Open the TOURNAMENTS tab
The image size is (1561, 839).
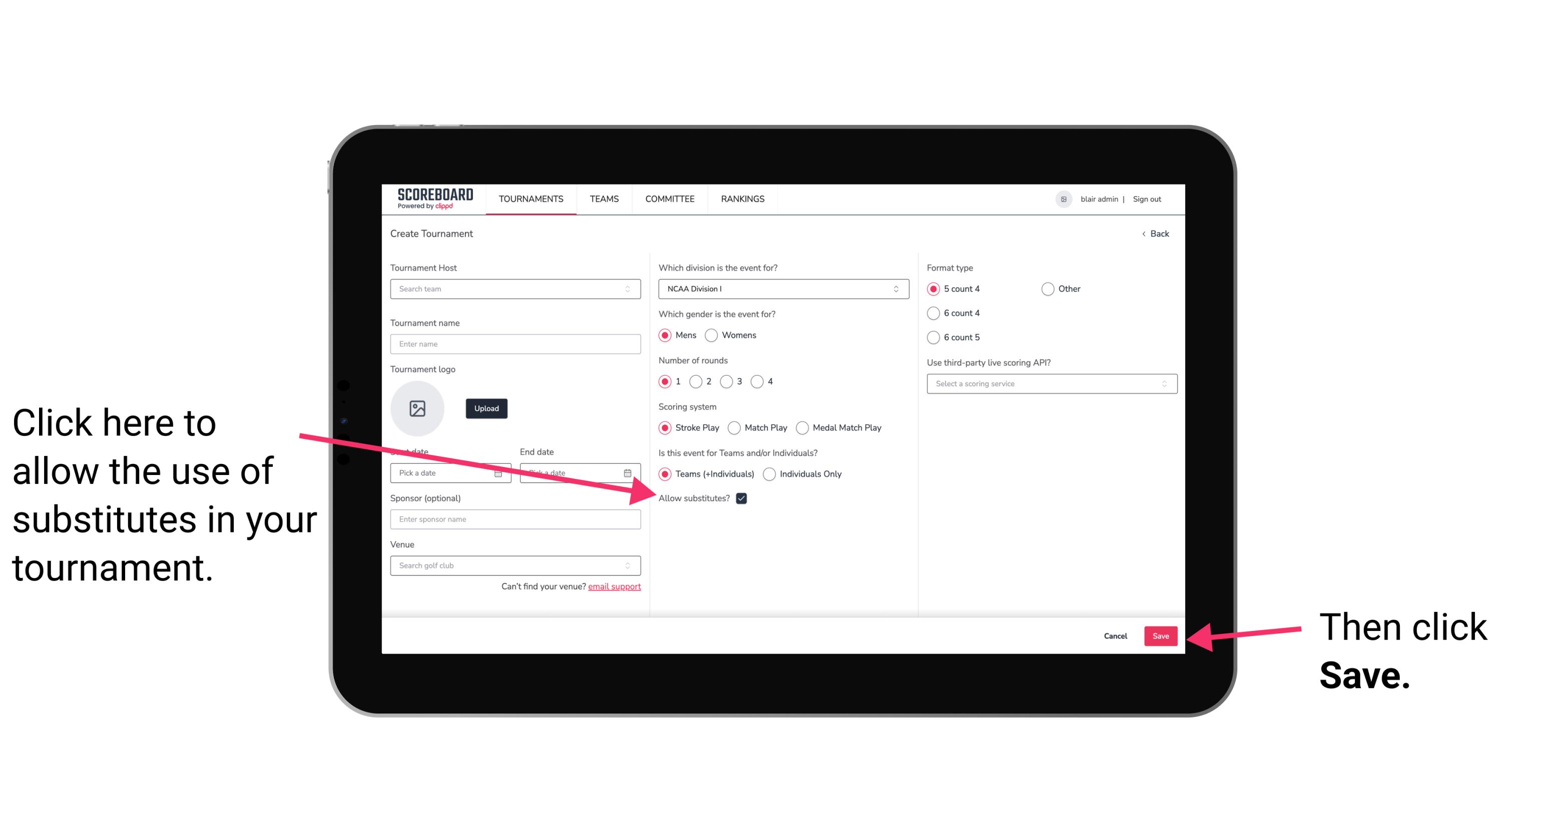531,198
